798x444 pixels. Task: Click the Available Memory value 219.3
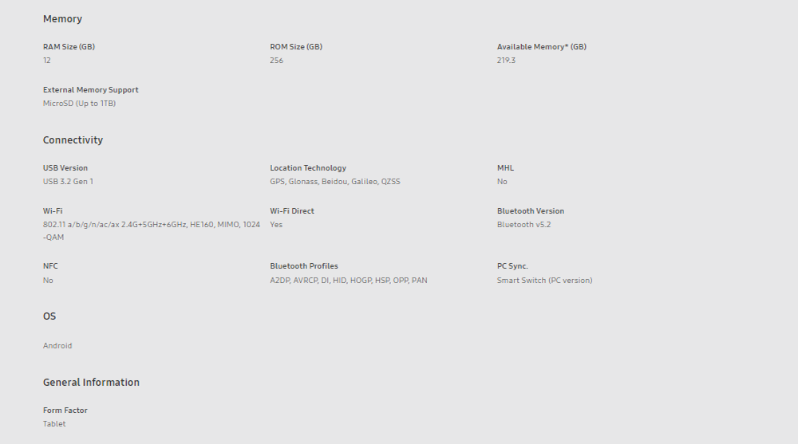point(506,60)
